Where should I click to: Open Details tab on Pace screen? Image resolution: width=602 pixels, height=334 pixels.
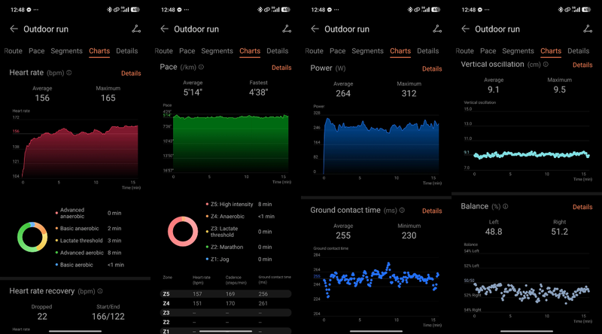point(278,51)
